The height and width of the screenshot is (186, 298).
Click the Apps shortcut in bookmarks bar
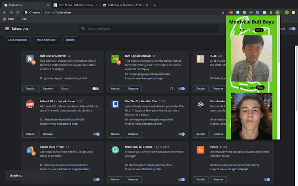8,19
